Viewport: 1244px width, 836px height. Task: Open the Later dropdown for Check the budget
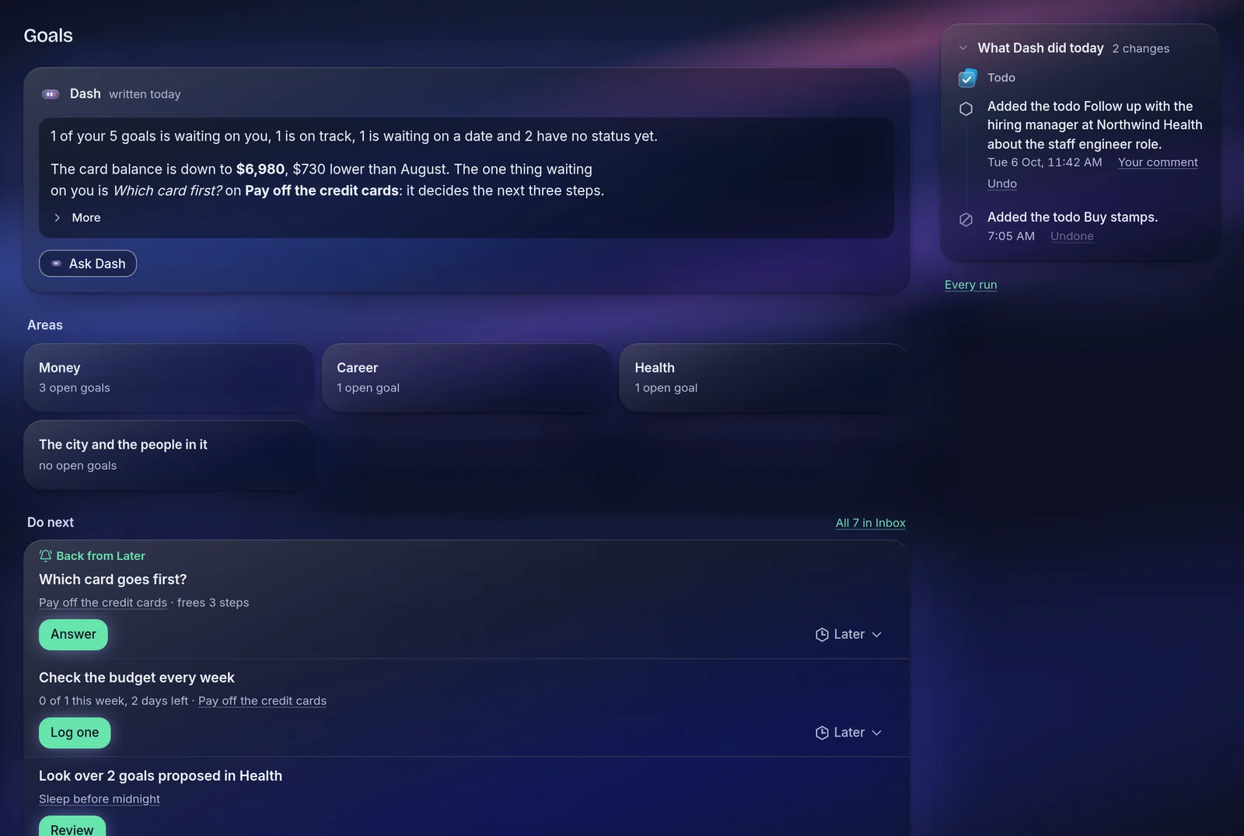(848, 733)
